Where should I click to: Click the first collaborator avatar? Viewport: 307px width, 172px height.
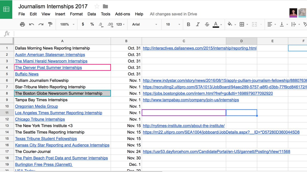(293, 13)
